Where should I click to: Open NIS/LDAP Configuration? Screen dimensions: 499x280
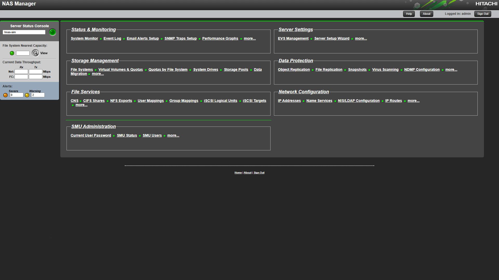click(359, 101)
